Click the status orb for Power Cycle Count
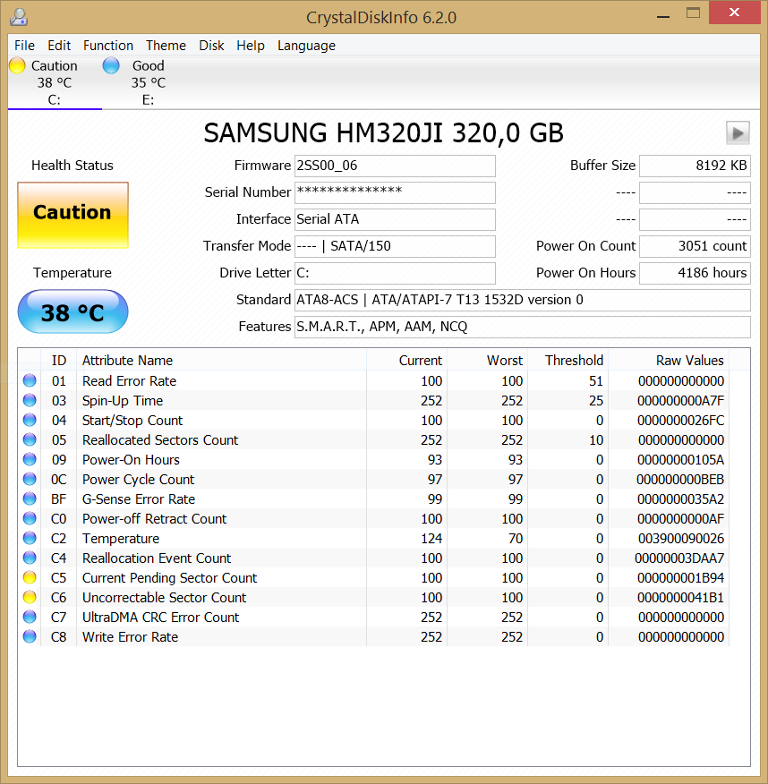 pyautogui.click(x=30, y=479)
